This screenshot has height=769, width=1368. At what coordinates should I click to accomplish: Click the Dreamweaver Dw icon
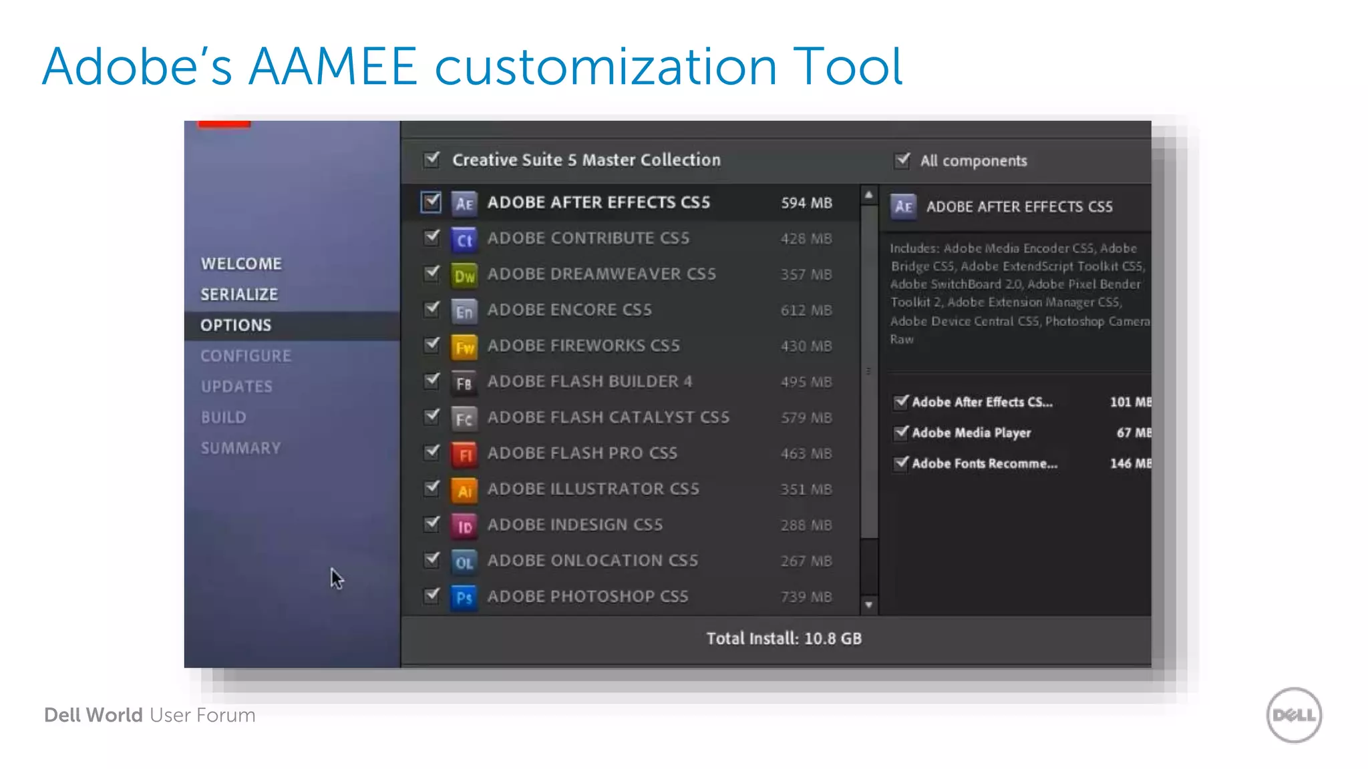(x=464, y=275)
